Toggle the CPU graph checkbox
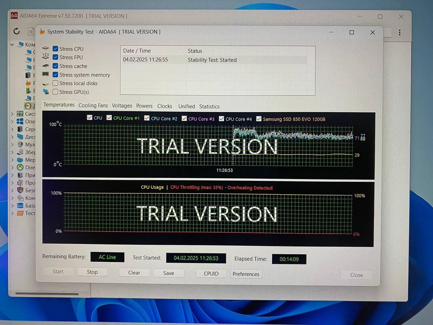 90,117
